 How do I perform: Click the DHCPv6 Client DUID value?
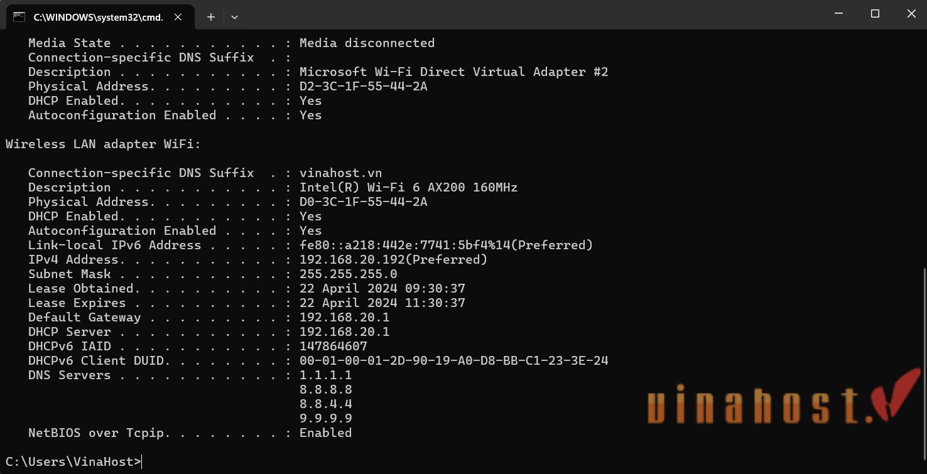pos(453,360)
